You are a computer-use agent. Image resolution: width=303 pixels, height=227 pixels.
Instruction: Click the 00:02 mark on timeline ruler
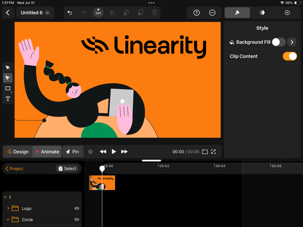click(164, 166)
